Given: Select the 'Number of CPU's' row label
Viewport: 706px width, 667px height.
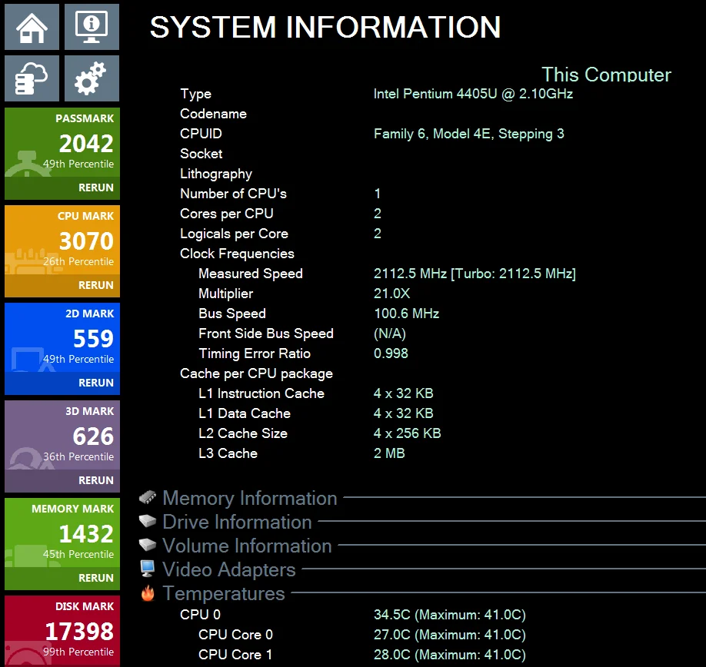Looking at the screenshot, I should [x=233, y=194].
